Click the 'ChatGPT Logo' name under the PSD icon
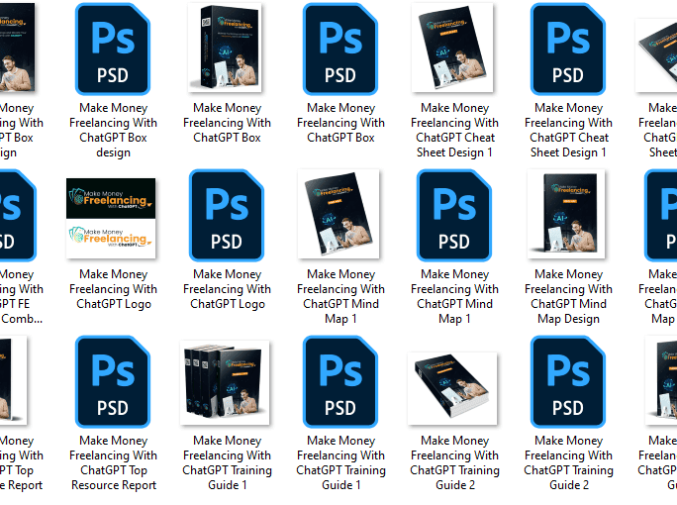The height and width of the screenshot is (505, 677). pos(227,289)
